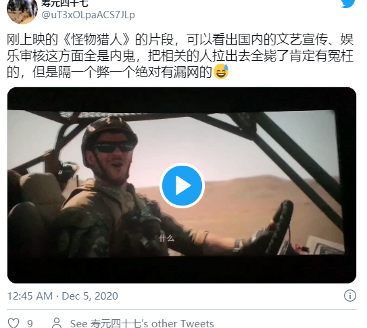The image size is (367, 328).
Task: Click the soldier's helmet in the video
Action: point(108,133)
